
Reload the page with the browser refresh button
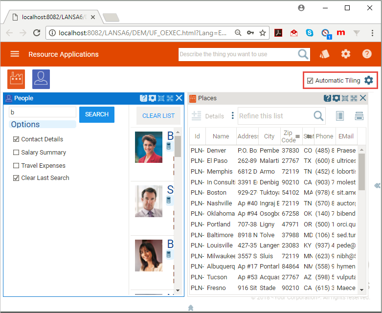[x=37, y=33]
